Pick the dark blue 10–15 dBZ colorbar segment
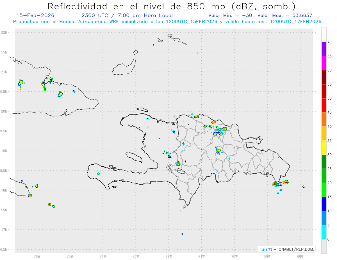 pos(324,204)
